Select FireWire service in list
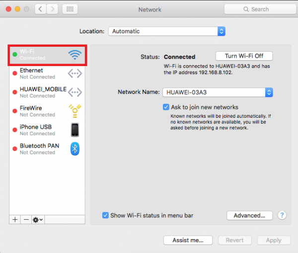 click(x=47, y=111)
